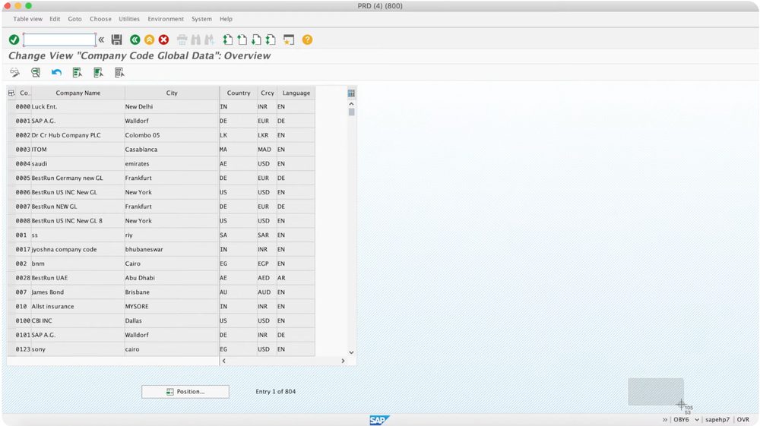
Task: Go to next page icon
Action: (256, 39)
